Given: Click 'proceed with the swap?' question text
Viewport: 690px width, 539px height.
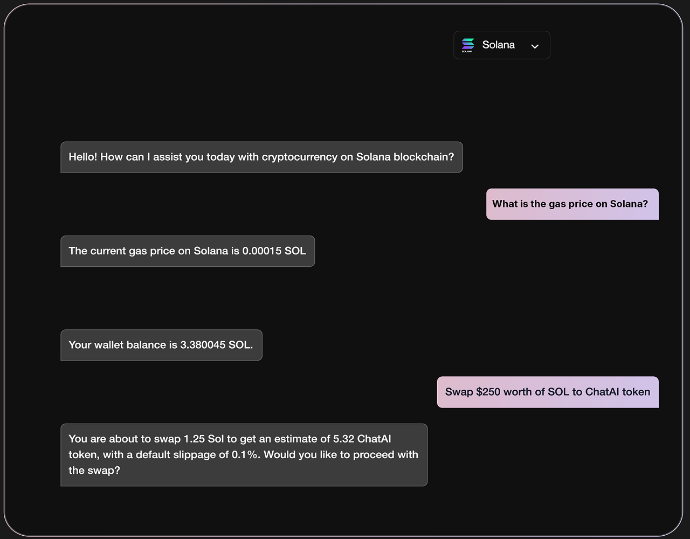Looking at the screenshot, I should (x=244, y=462).
